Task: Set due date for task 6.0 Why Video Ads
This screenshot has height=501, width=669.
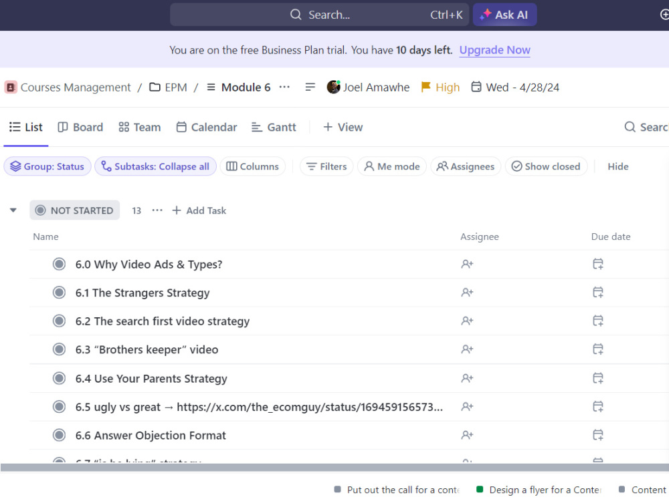Action: tap(598, 264)
